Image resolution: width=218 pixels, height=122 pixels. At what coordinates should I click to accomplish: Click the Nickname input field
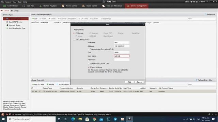pos(122,42)
